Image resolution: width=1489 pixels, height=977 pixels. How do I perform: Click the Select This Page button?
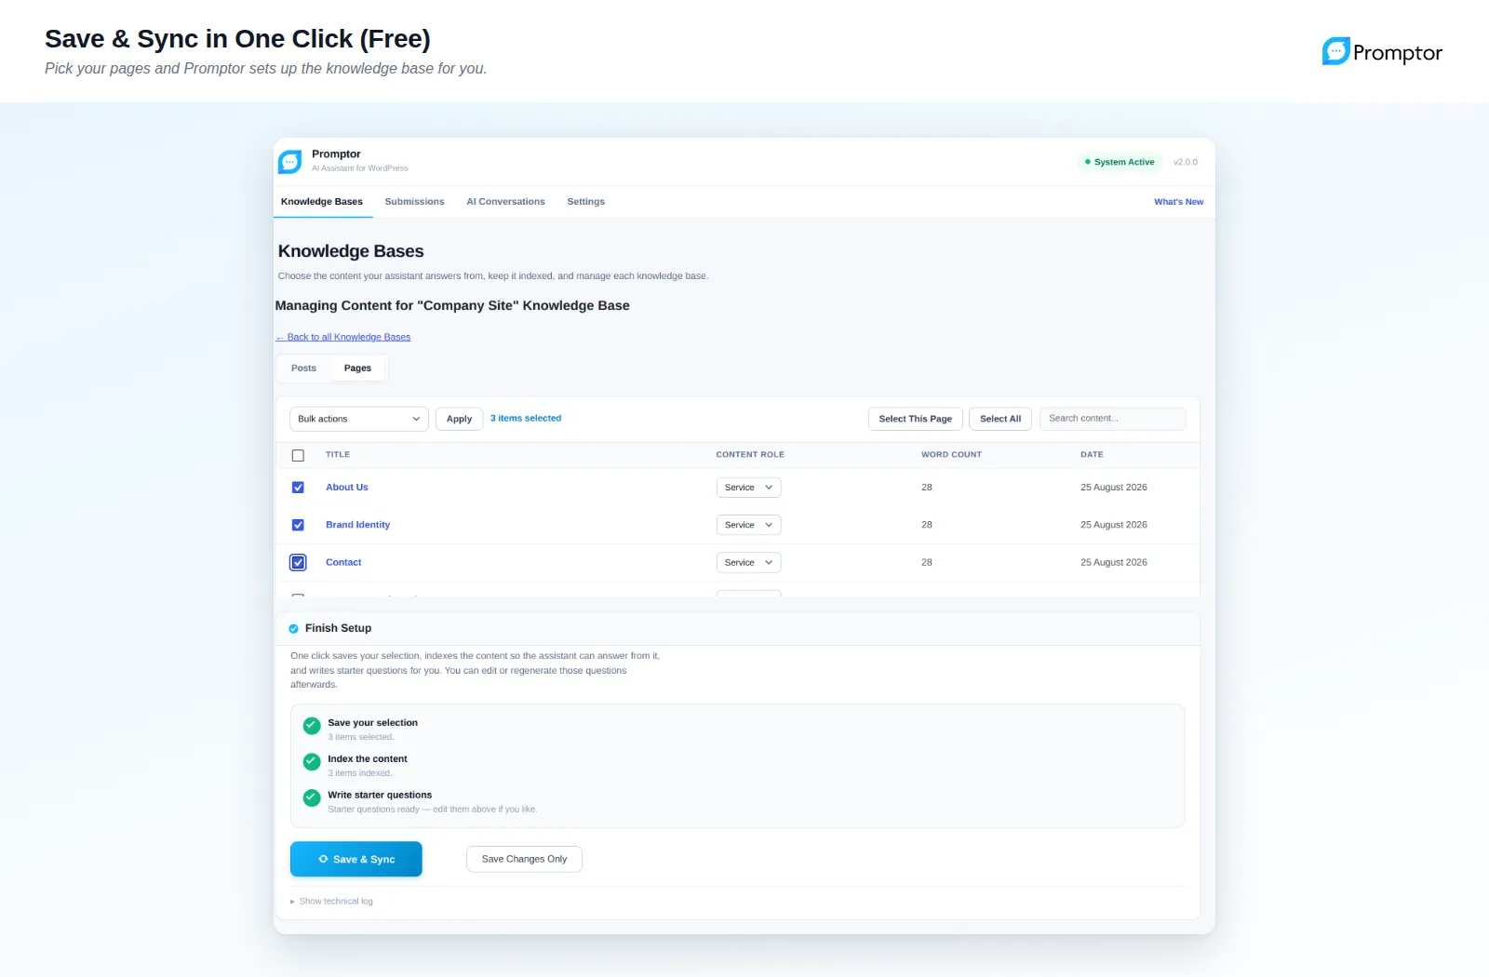tap(915, 419)
